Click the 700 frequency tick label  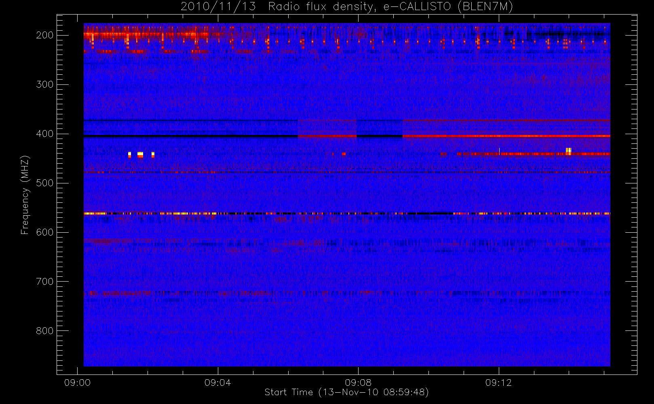tap(45, 282)
